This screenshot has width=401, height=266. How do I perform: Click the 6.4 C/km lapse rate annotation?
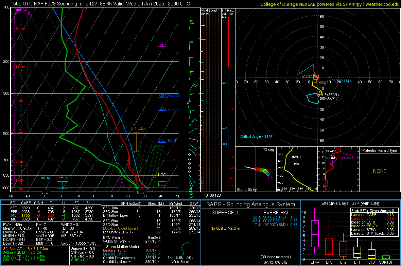point(138,128)
